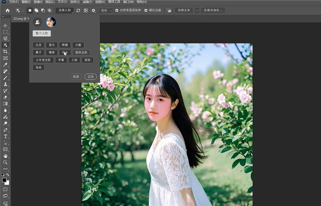Choose Intersect with Selection mode

point(50,11)
